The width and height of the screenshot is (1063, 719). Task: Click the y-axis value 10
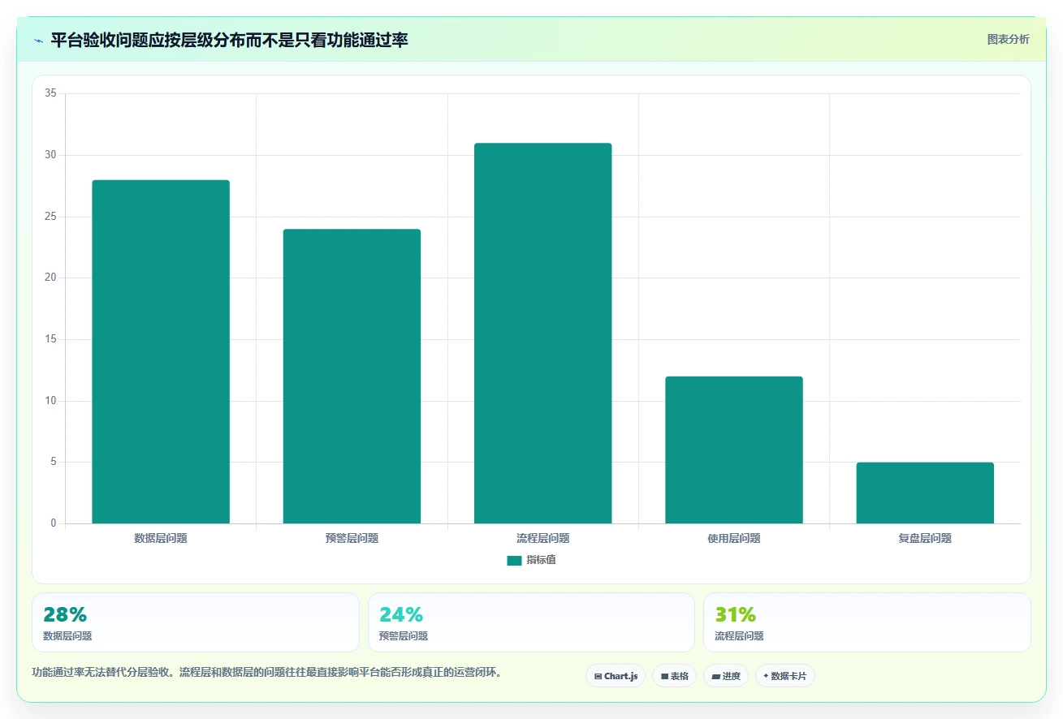[x=50, y=401]
